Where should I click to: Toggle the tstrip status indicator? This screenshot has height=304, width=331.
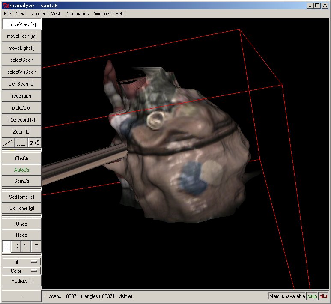pos(313,296)
